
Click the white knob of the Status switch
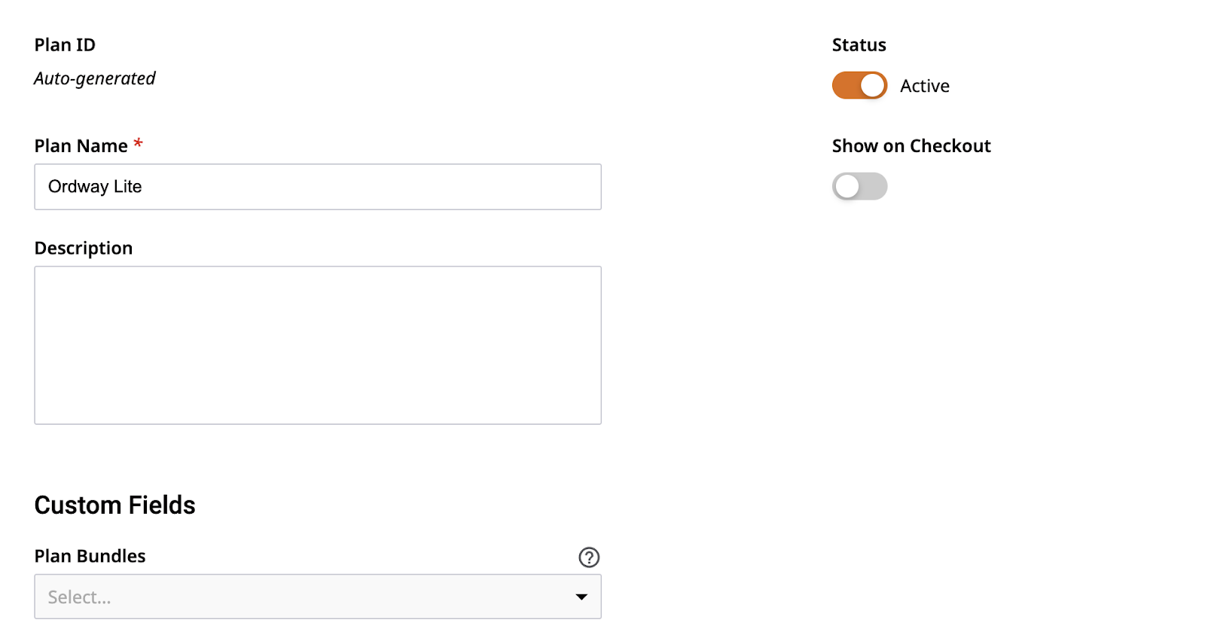873,85
